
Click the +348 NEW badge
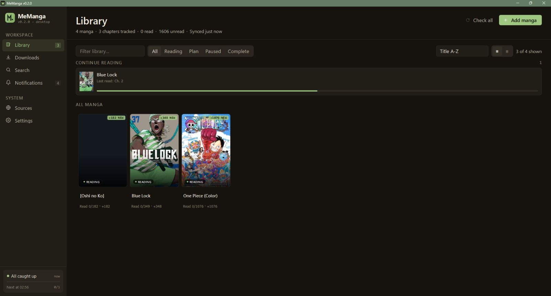[x=168, y=118]
